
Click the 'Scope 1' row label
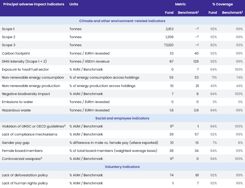[x=8, y=29]
